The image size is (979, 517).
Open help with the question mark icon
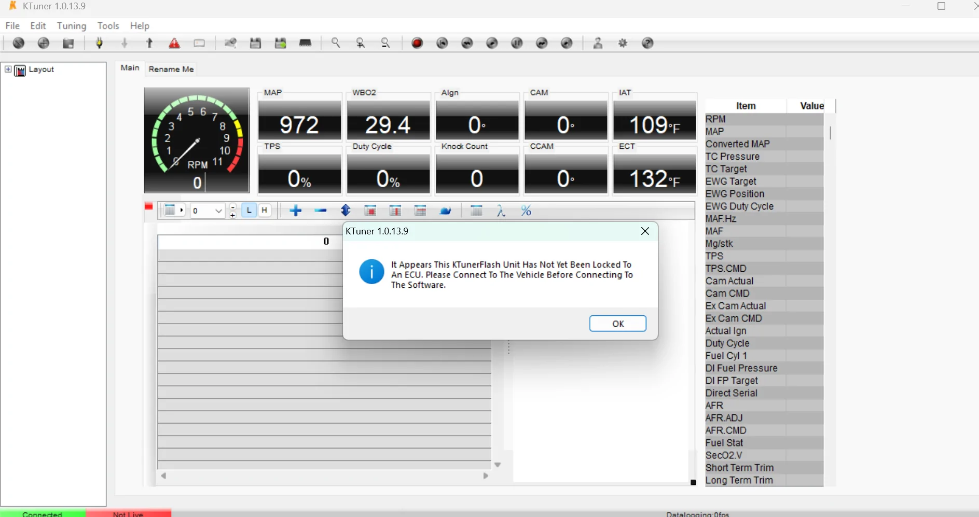(647, 43)
